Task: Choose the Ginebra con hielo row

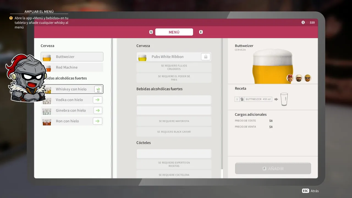Action: (x=72, y=111)
